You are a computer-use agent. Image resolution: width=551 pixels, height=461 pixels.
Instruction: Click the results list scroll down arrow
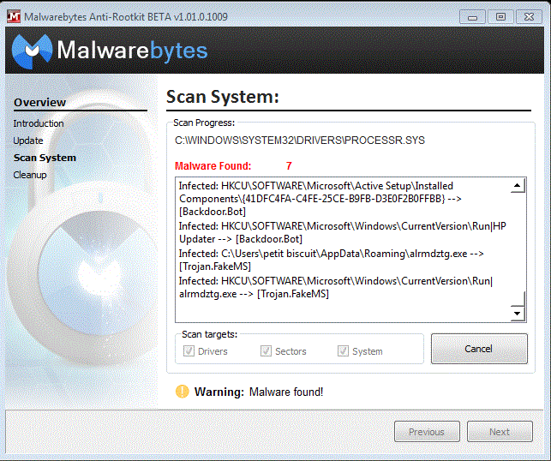(518, 313)
